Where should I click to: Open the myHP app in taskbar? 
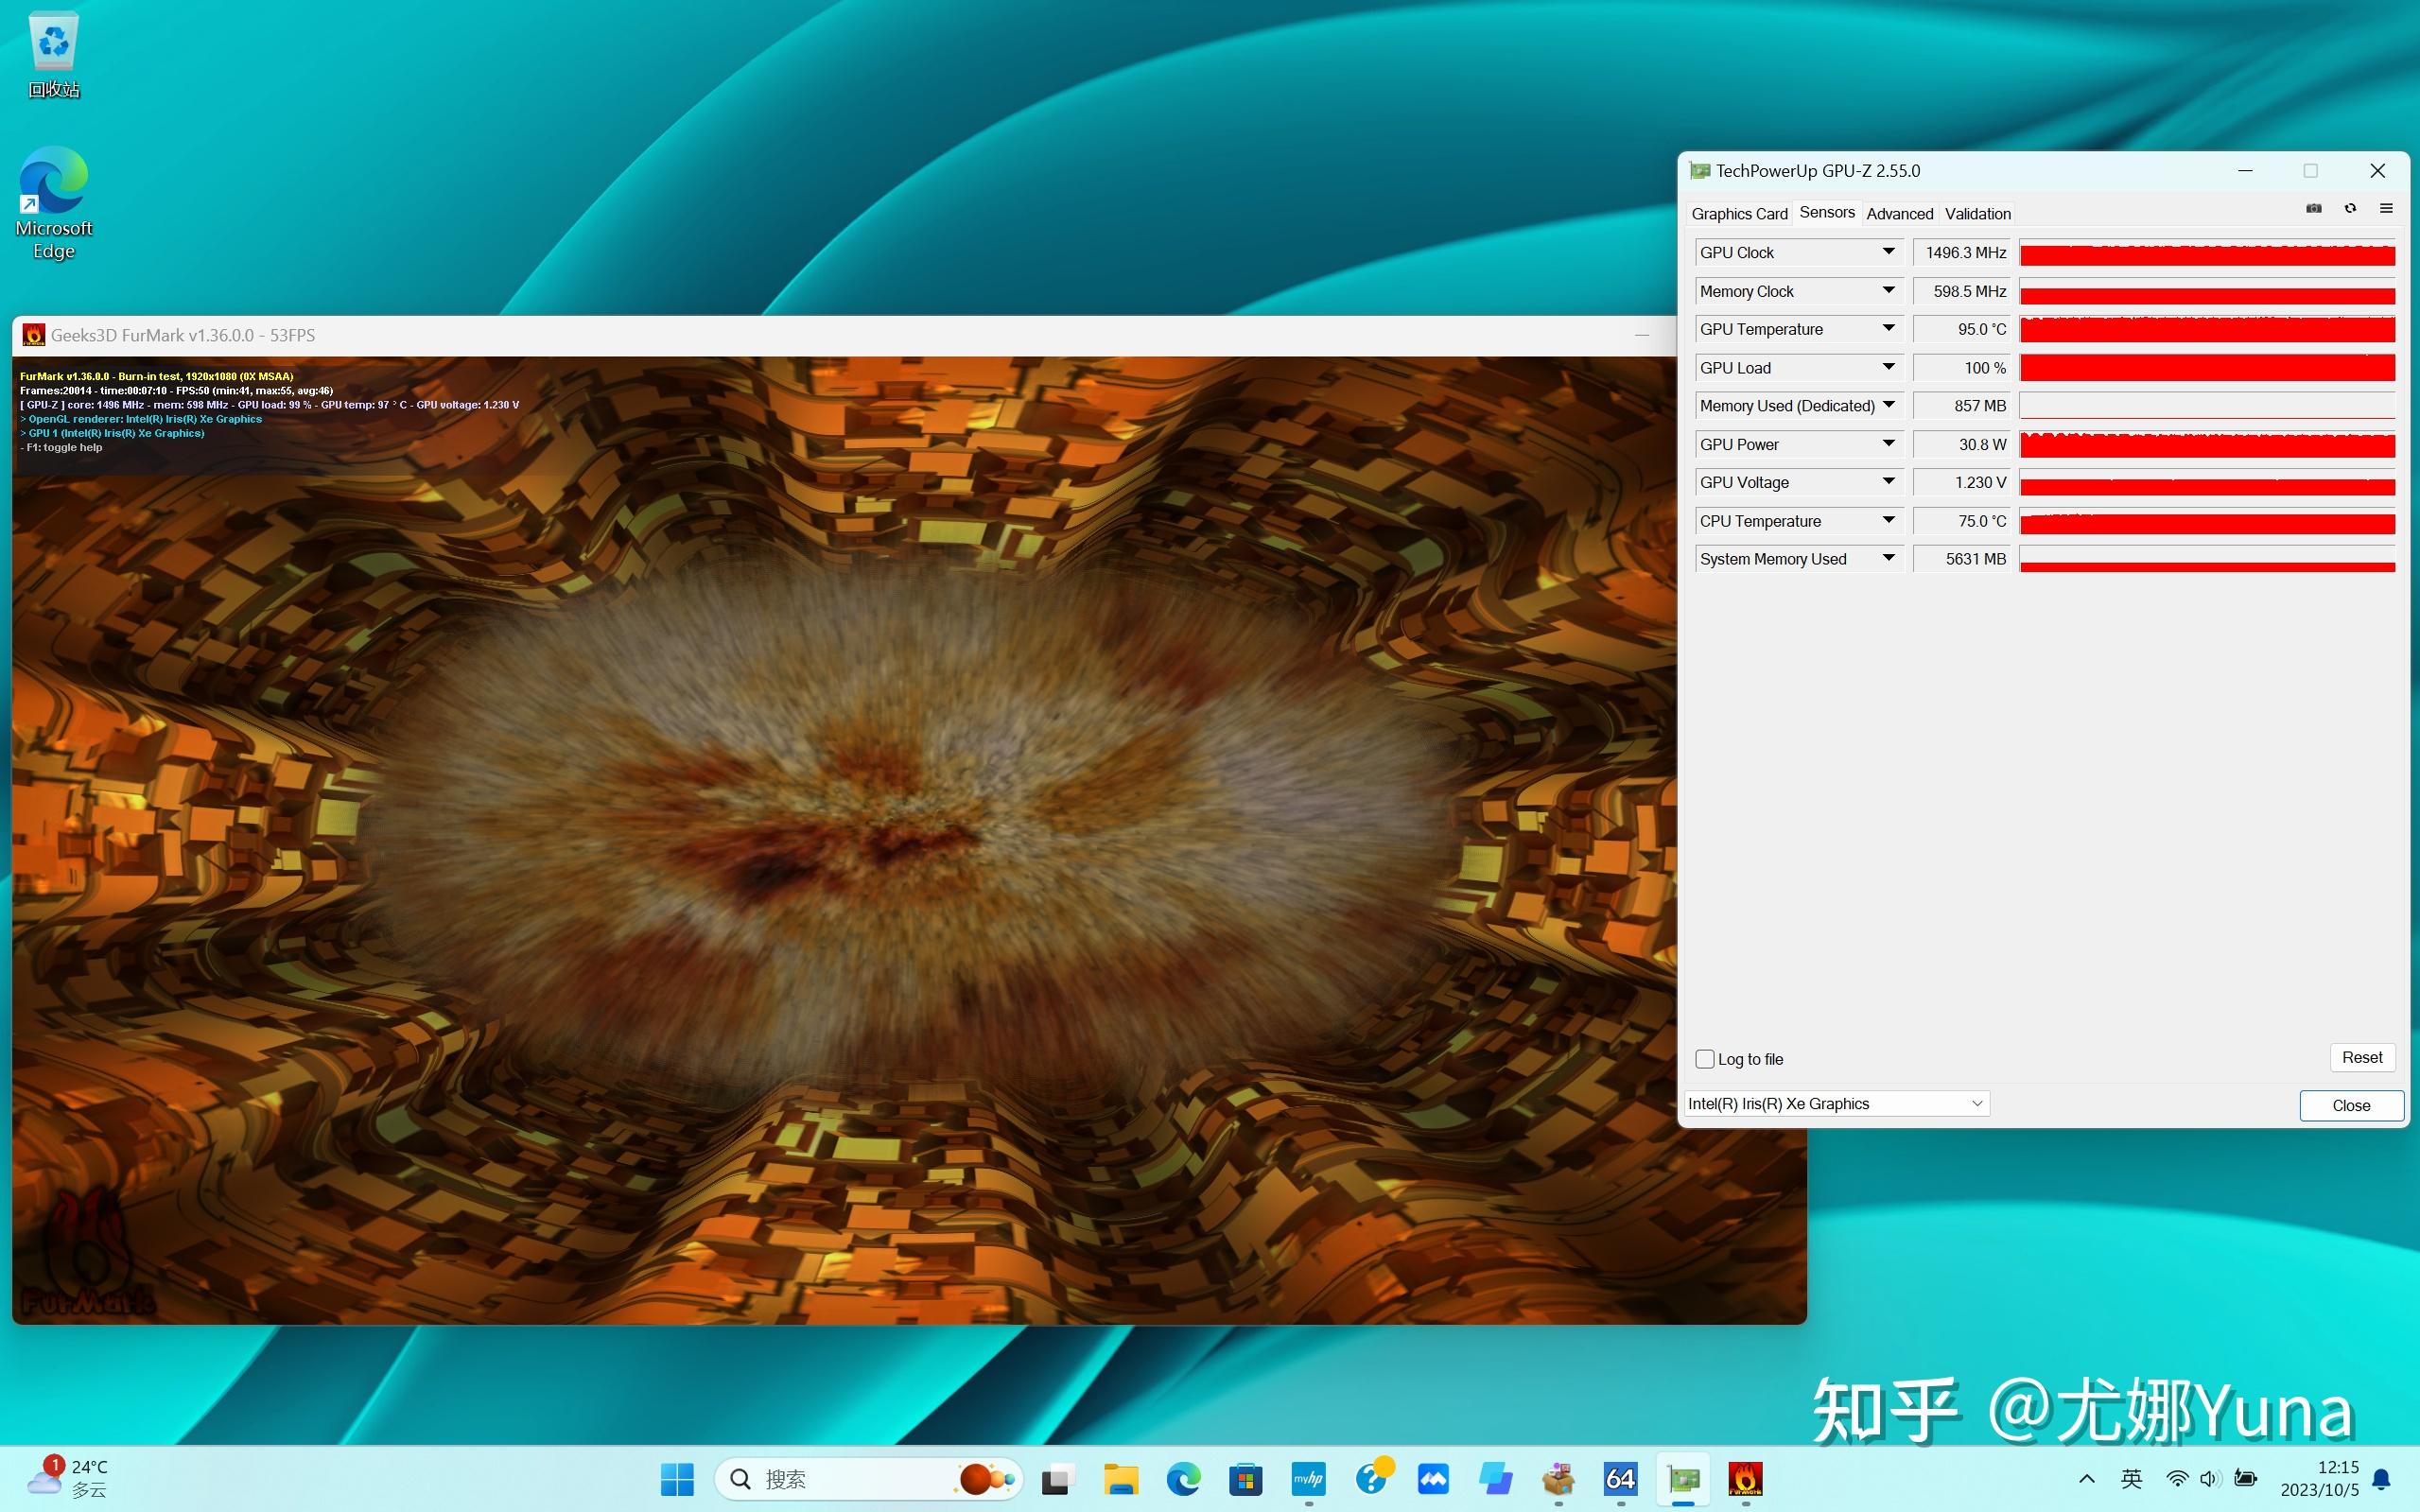[x=1308, y=1479]
